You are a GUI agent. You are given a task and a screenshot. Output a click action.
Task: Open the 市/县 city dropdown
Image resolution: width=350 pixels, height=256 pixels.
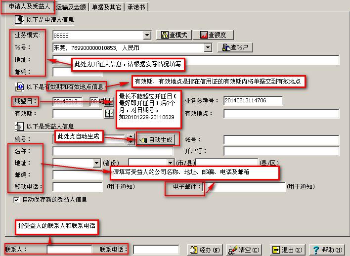click(171, 163)
